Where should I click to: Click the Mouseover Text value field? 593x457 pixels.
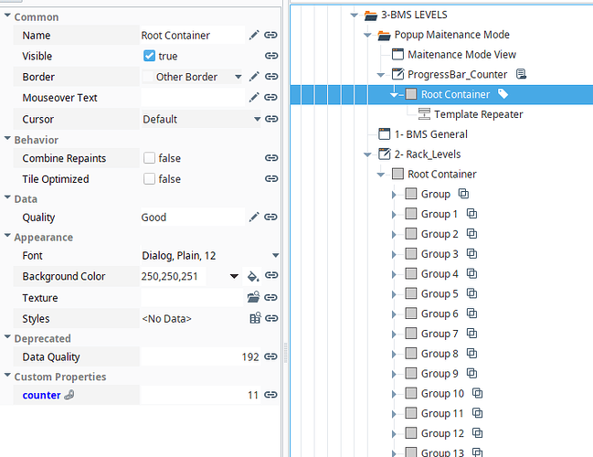pos(192,98)
